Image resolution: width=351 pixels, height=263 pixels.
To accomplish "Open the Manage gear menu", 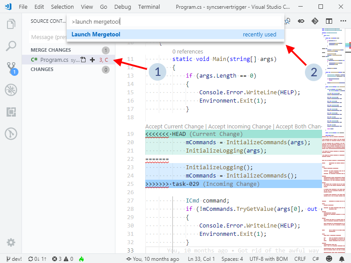I will (x=11, y=242).
